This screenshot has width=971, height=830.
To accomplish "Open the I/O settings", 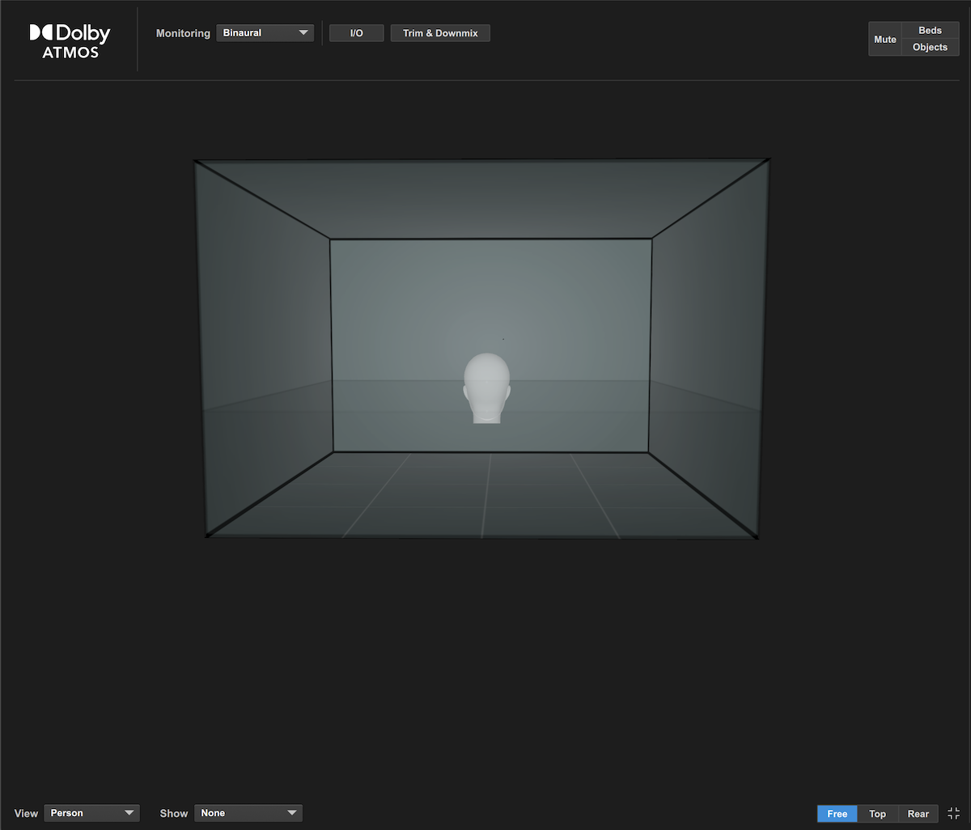I will pos(356,32).
